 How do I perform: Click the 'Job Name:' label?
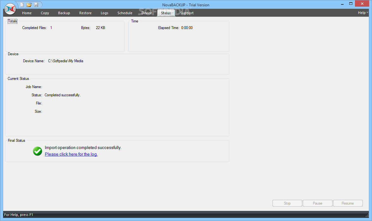[34, 87]
